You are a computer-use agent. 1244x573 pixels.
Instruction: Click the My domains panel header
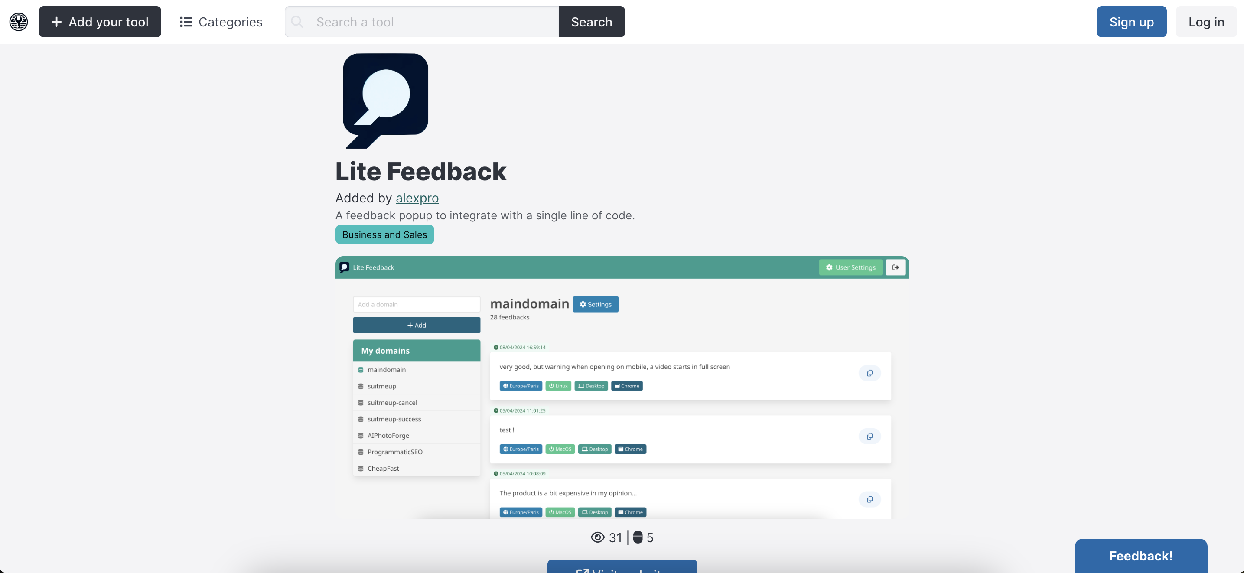[416, 351]
